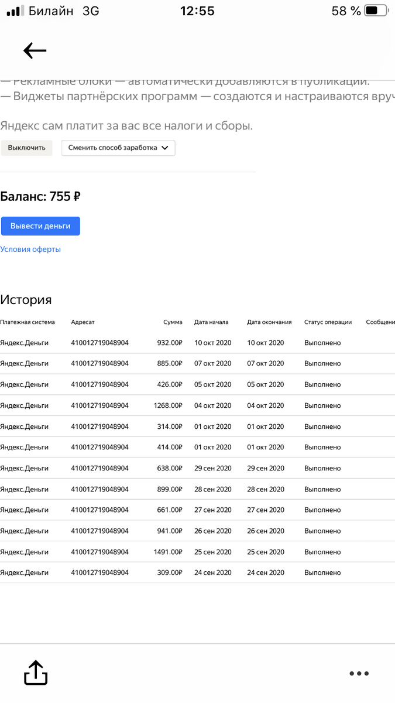Select the 414.00₽ amount cell
This screenshot has height=703, width=395.
point(170,448)
